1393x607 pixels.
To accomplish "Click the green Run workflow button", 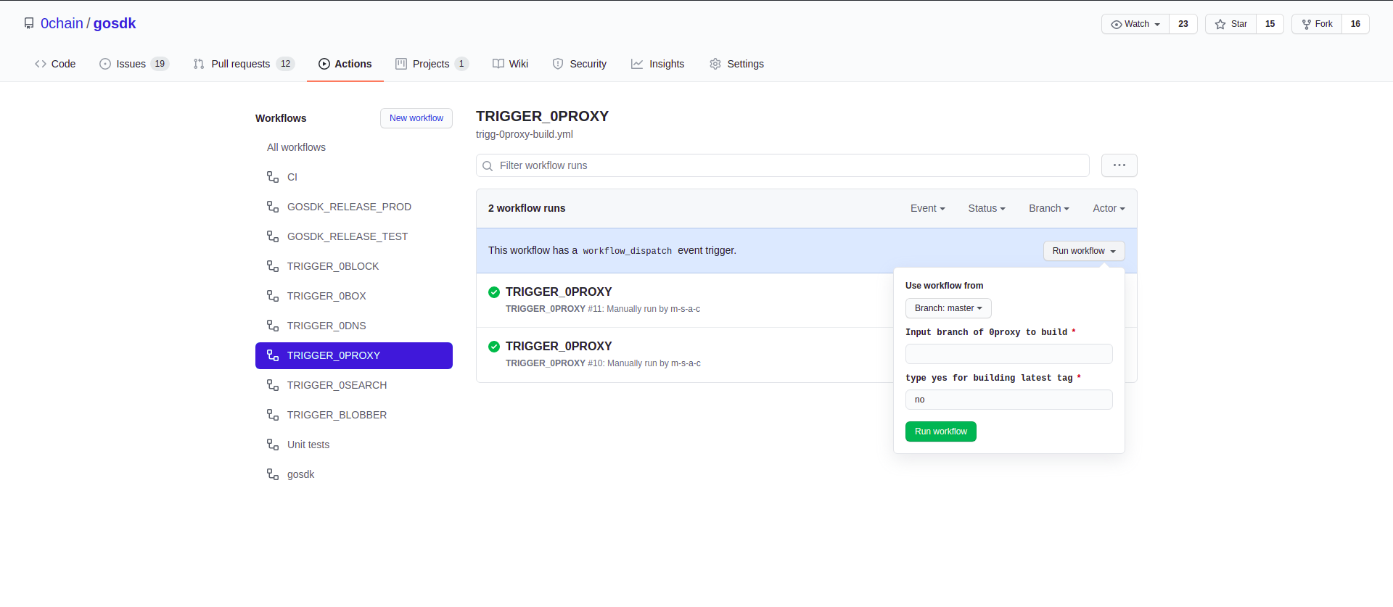I will [941, 431].
